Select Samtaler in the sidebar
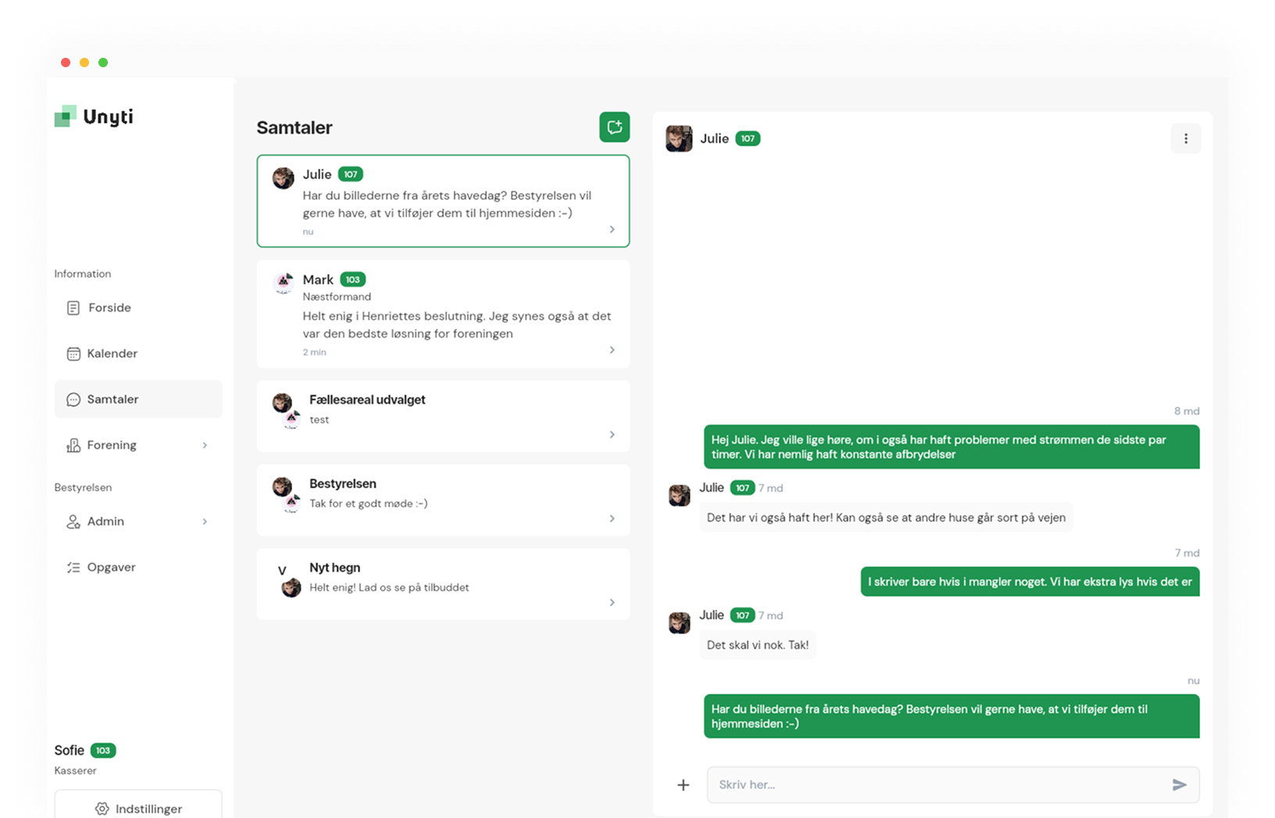This screenshot has height=818, width=1275. 112,399
